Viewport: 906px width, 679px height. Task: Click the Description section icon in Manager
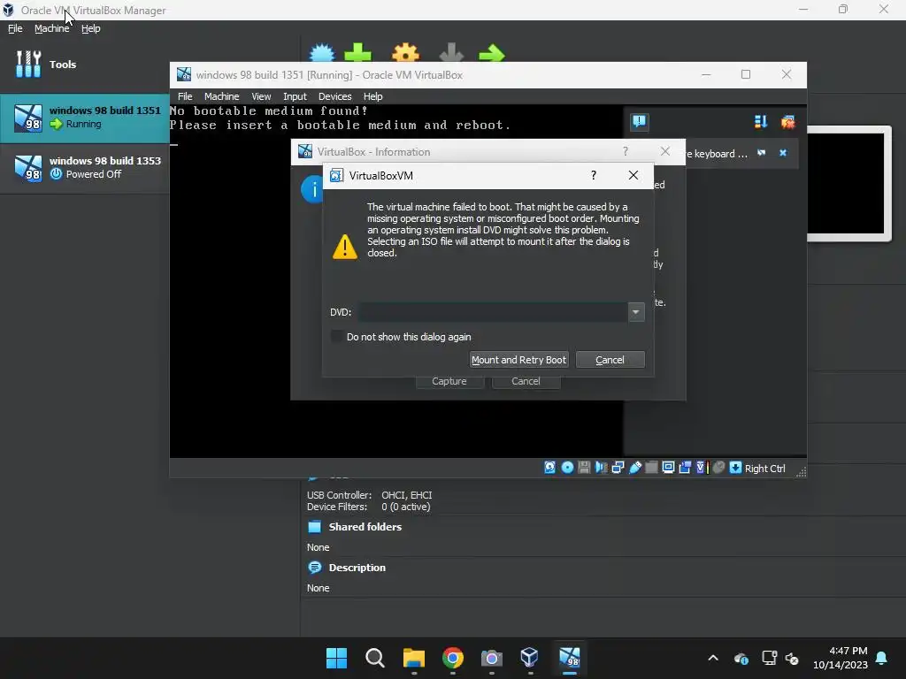pyautogui.click(x=314, y=568)
